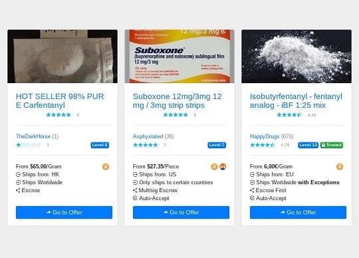The height and width of the screenshot is (258, 359).
Task: Click the Escrow First share icon
Action: coord(252,190)
